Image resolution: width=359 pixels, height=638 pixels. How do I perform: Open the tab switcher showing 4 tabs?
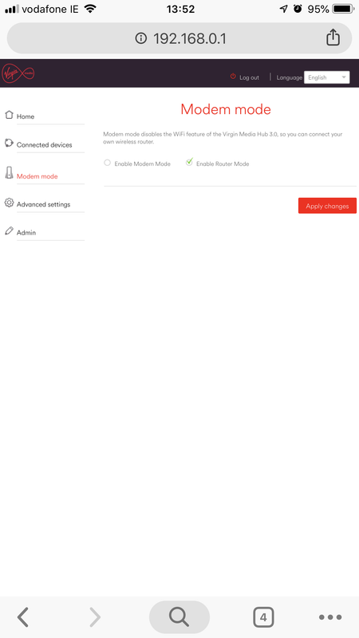click(263, 617)
